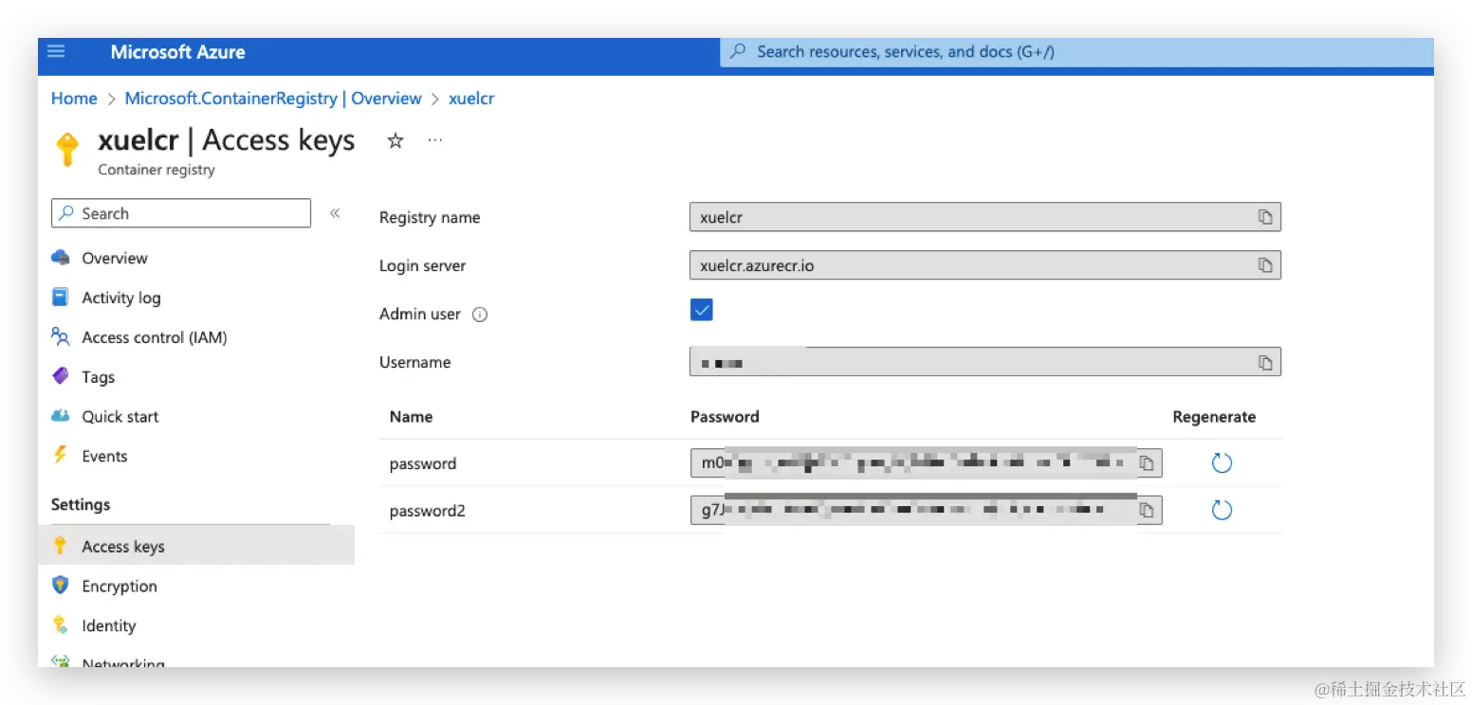Viewport: 1472px width, 705px height.
Task: Click the 'password2' row name
Action: pos(428,512)
